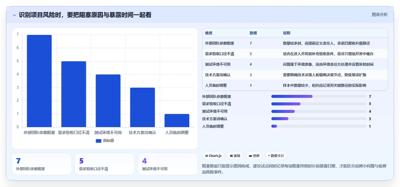
Task: Click the x-axis label 外部团队依赖阻塞 under the chart
Action: coord(39,132)
